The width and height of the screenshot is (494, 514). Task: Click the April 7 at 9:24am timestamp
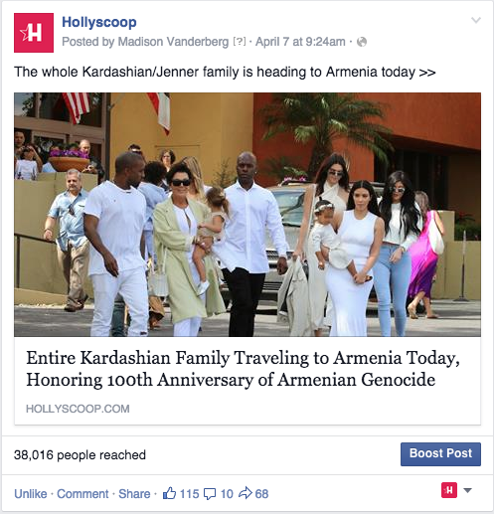click(300, 42)
